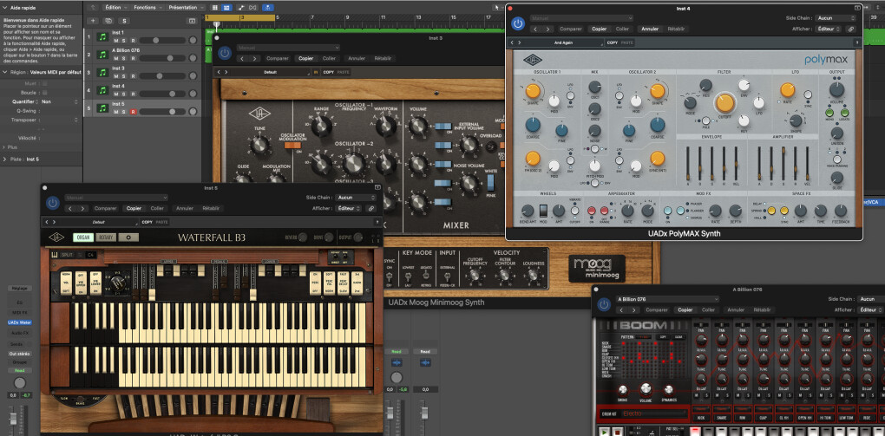Open the Manuel preset dropdown in PolyMAX
Screen dimensions: 885x436
(580, 18)
